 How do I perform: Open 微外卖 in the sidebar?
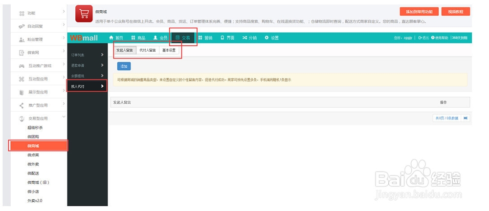click(33, 164)
